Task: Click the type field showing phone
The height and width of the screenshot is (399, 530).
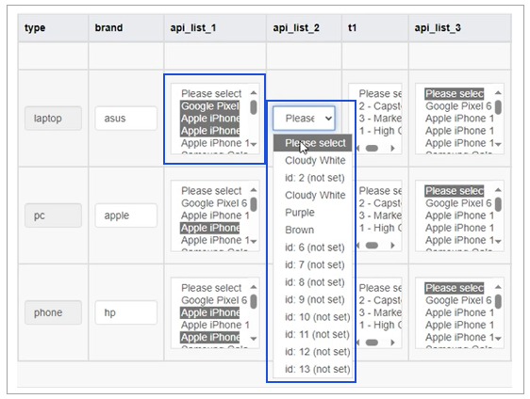Action: coord(53,312)
